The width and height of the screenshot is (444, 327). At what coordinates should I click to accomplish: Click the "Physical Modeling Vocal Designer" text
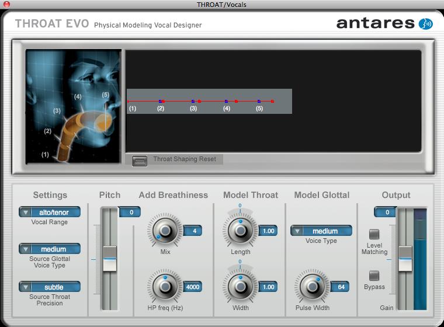[148, 25]
